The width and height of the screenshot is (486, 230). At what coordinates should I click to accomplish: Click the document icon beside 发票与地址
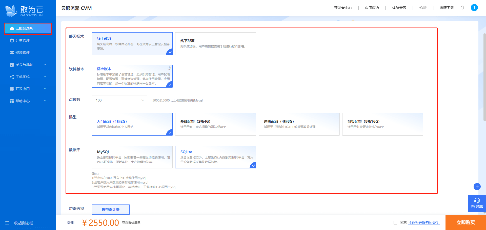(12, 65)
